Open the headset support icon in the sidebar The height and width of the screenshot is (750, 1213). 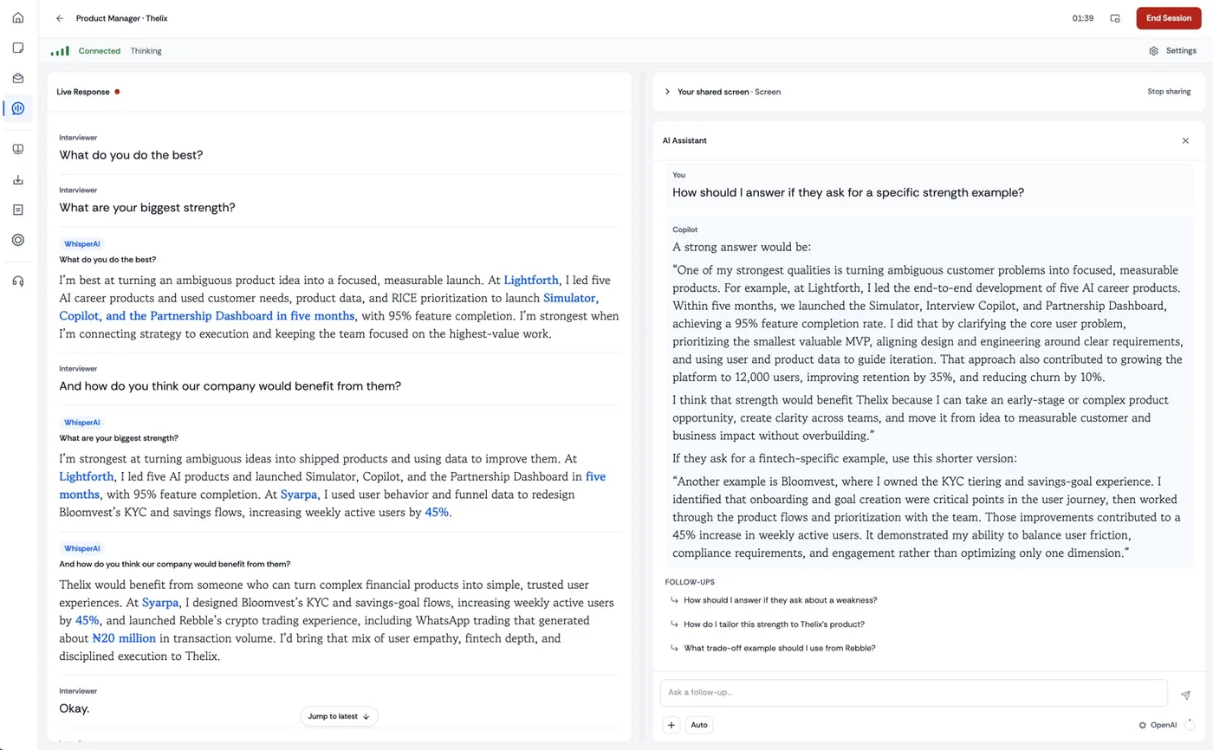(x=18, y=281)
